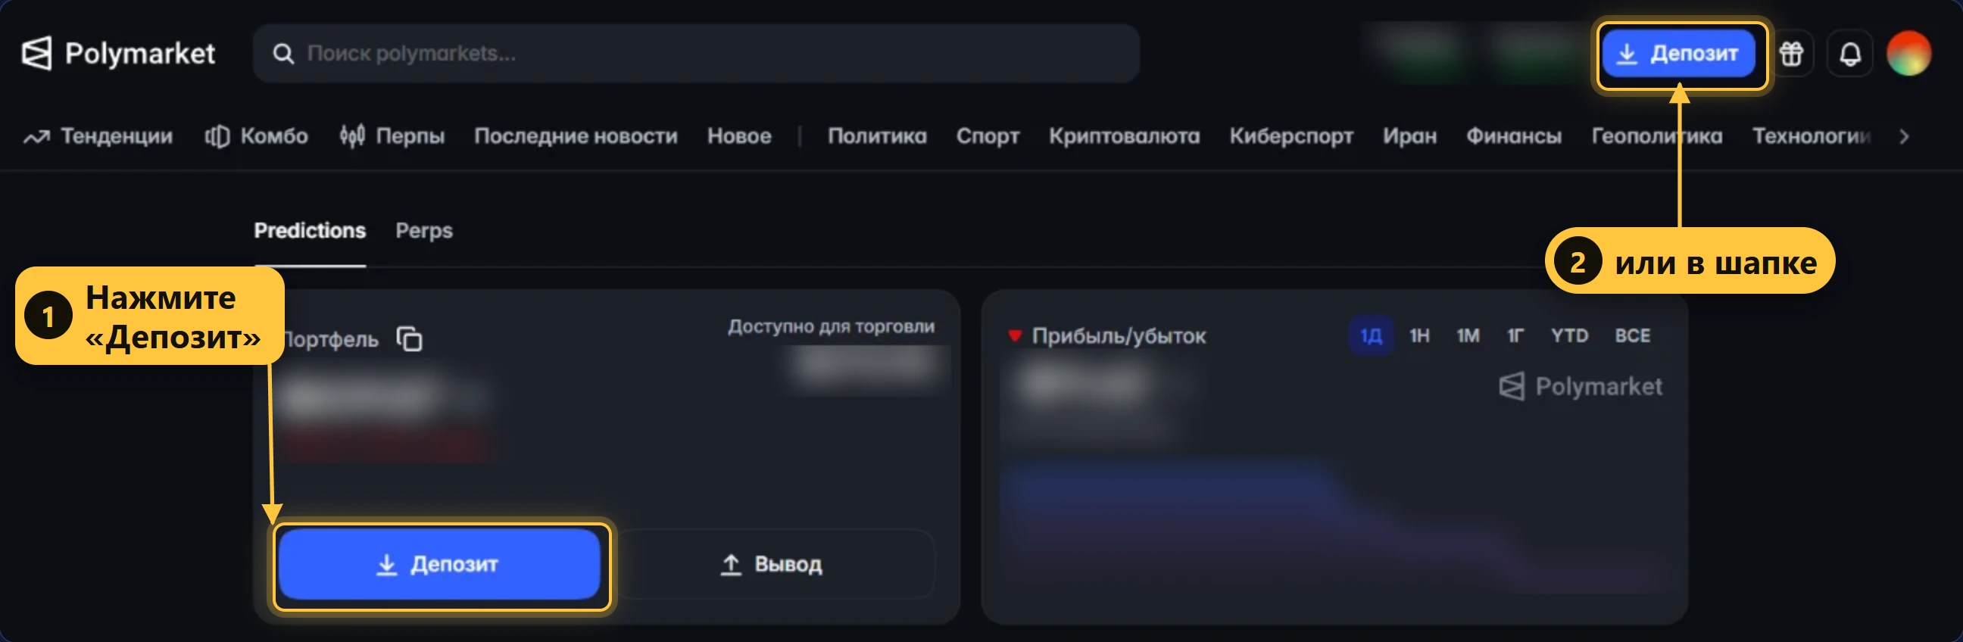Viewport: 1963px width, 642px height.
Task: Open the Тенденции category
Action: click(x=98, y=136)
